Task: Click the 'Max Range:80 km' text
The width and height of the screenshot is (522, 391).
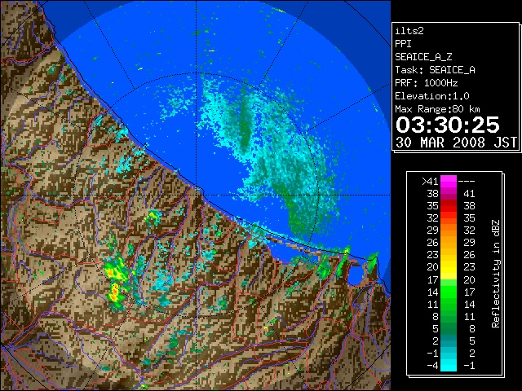Action: click(437, 109)
